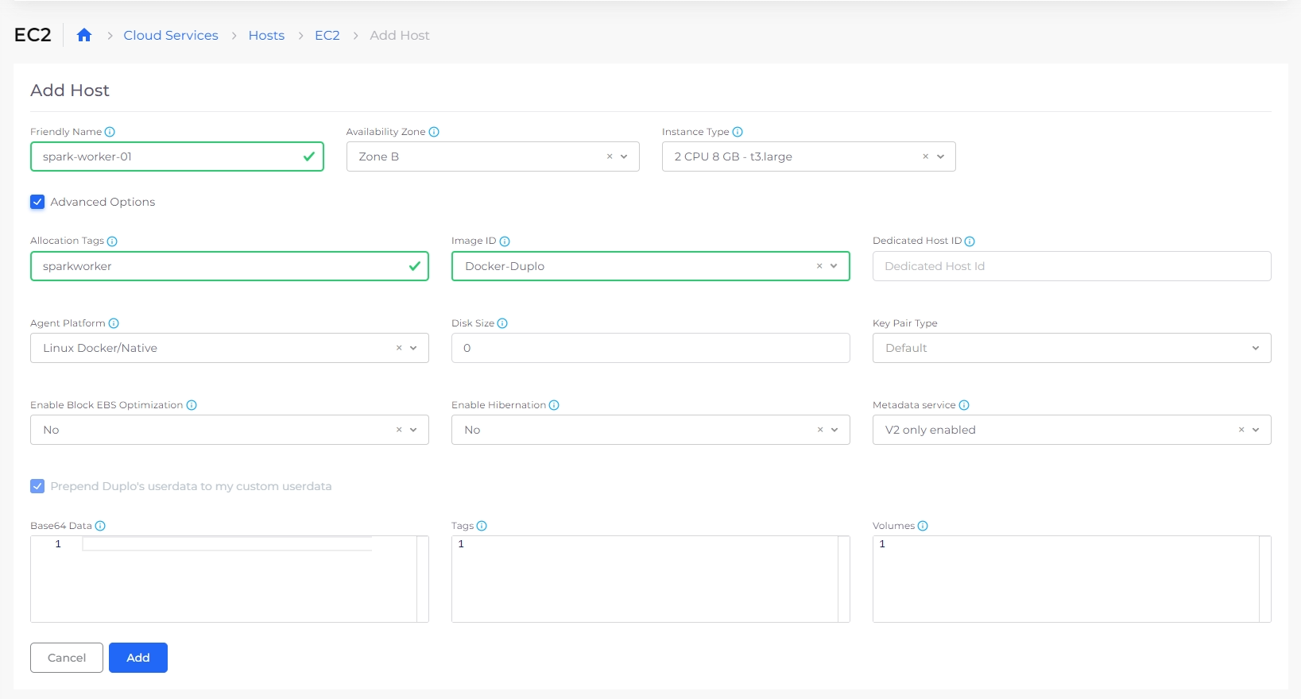Toggle Prepend Duplo's userdata checkbox

click(x=37, y=486)
